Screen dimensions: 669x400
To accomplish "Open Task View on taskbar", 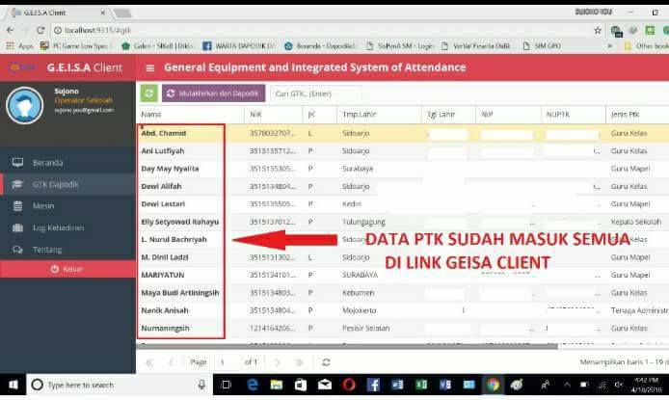I will coord(227,386).
